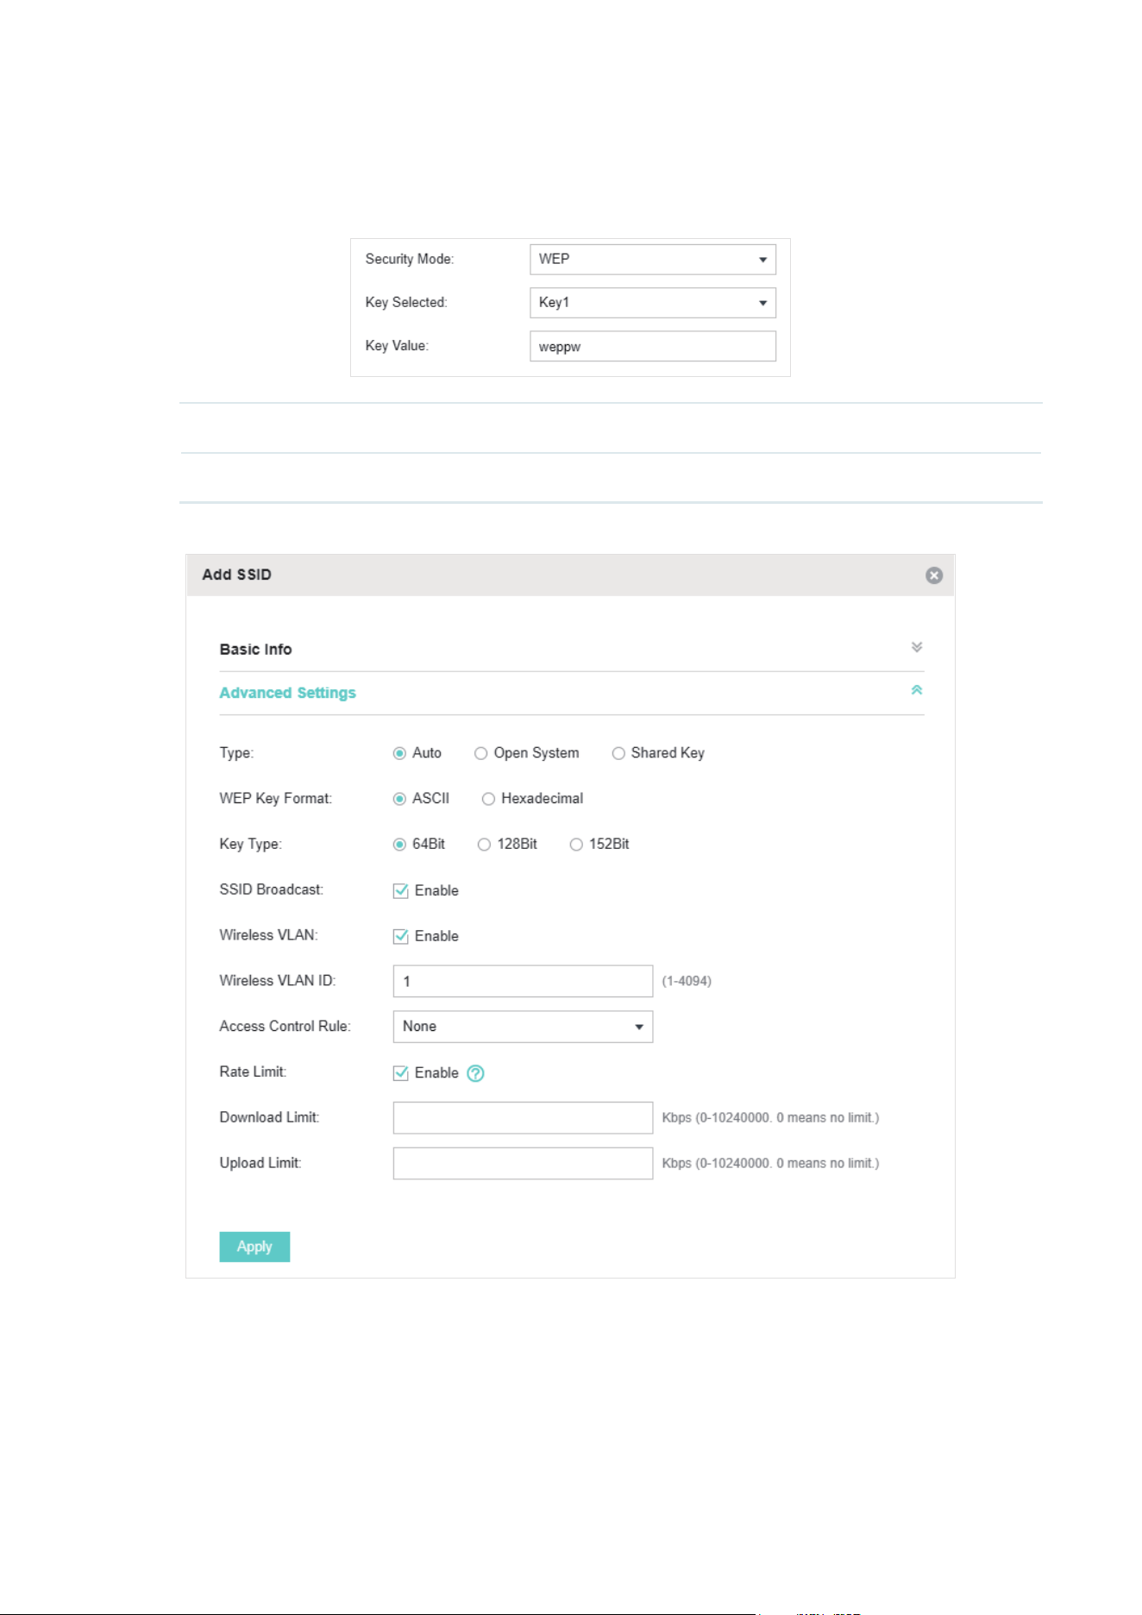This screenshot has width=1142, height=1615.
Task: Select the Open System radio button
Action: [480, 753]
